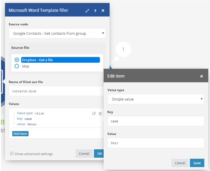Save the edited item
The height and width of the screenshot is (171, 210).
[x=197, y=163]
